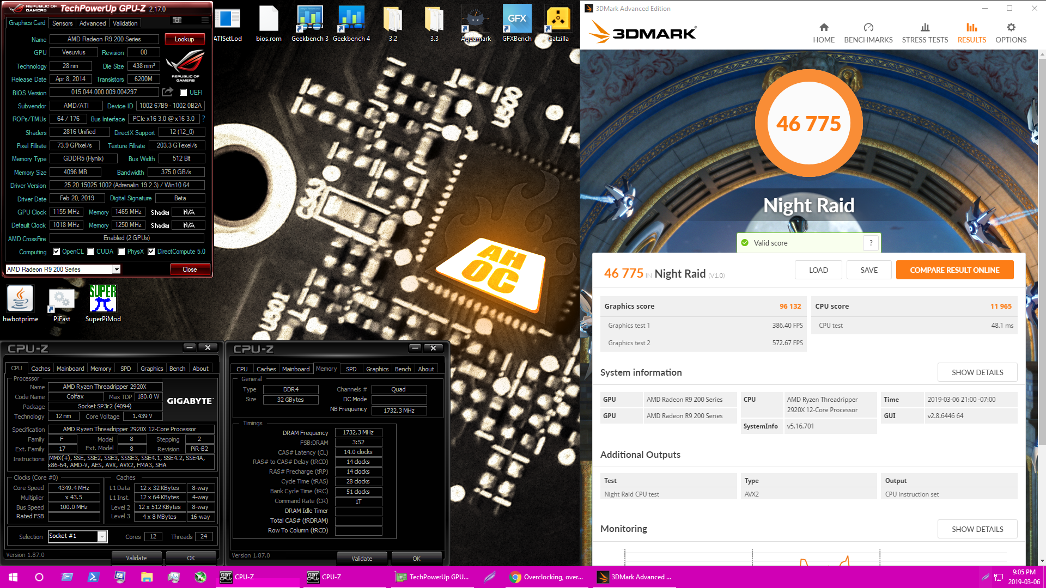Screen dimensions: 1046x588
Task: Click Lookup button in GPU-Z
Action: point(184,39)
